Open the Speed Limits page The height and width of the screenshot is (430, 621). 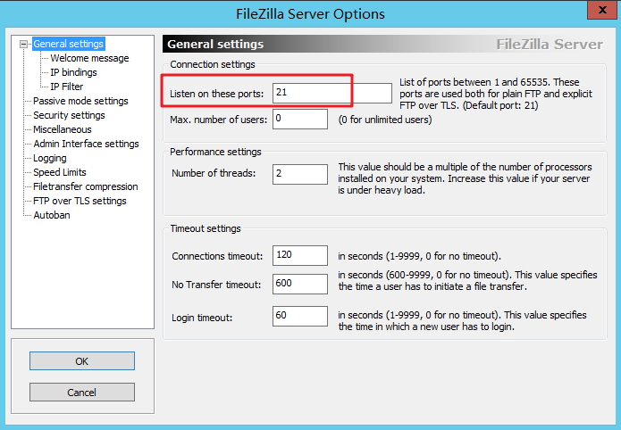(60, 172)
